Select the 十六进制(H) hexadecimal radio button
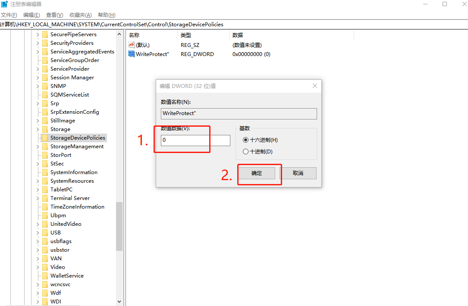Screen dimensions: 468x306 point(246,140)
